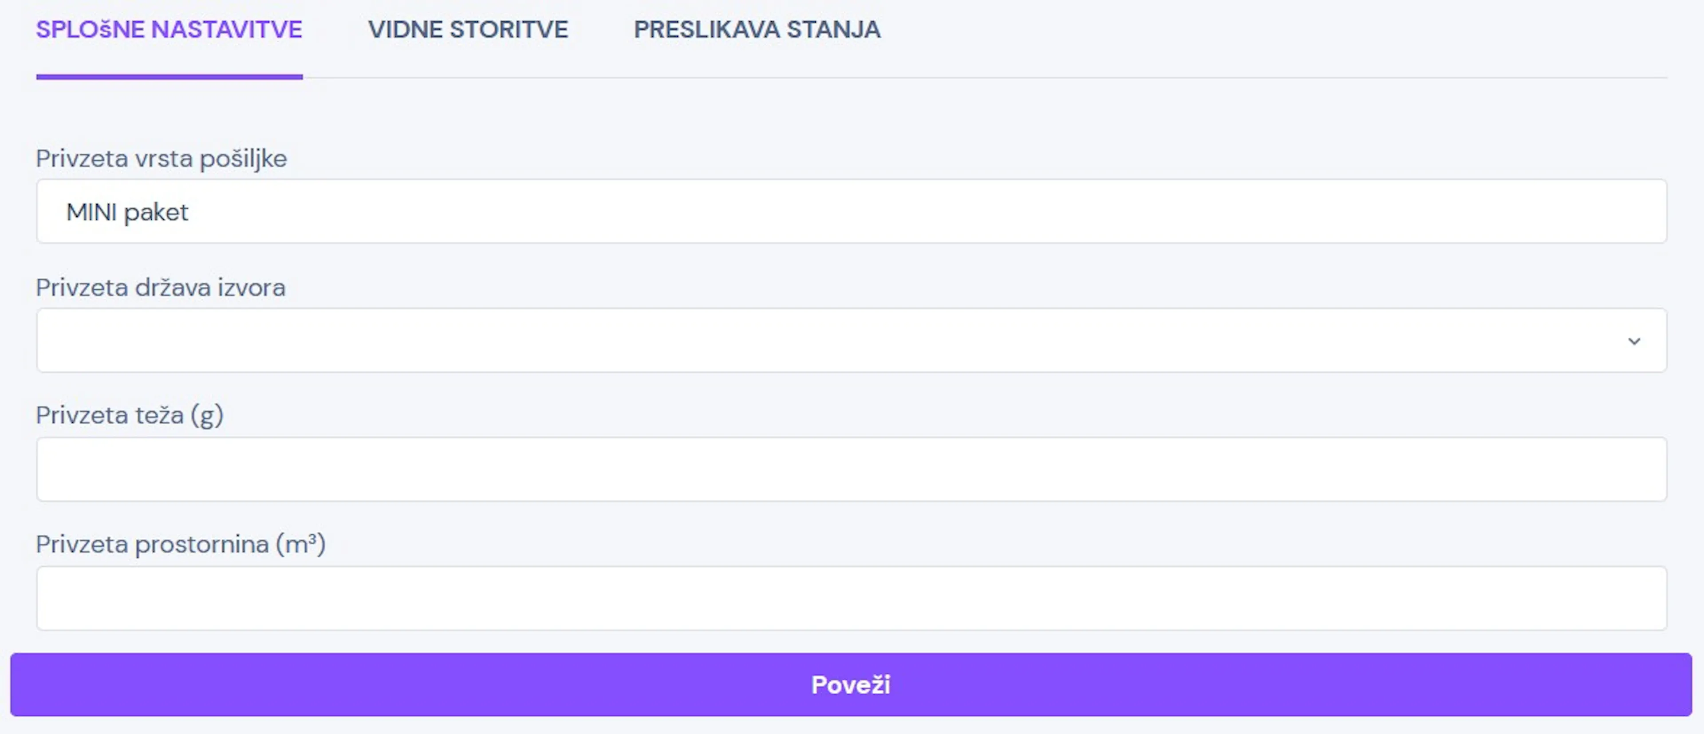Expand the Privzeta država izvora dropdown
This screenshot has height=734, width=1704.
tap(851, 340)
